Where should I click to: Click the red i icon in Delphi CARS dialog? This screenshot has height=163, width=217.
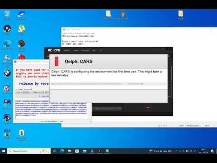(x=57, y=62)
